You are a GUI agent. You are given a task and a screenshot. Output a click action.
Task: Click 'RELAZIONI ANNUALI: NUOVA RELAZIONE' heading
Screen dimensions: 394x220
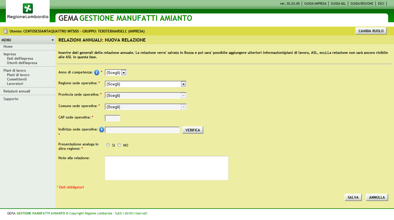(x=102, y=40)
